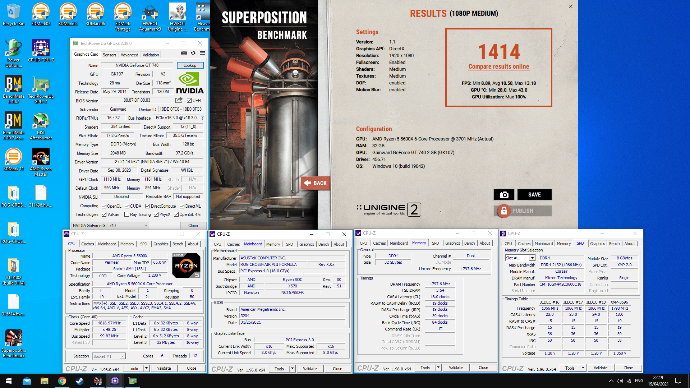Open Bench tab in Mainboard CPU-Z window

click(x=323, y=244)
